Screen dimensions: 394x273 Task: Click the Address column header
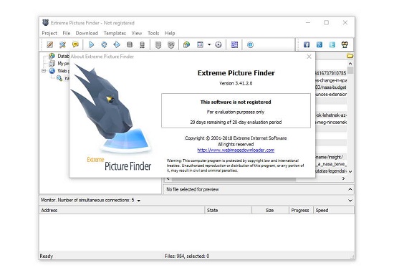(122, 210)
